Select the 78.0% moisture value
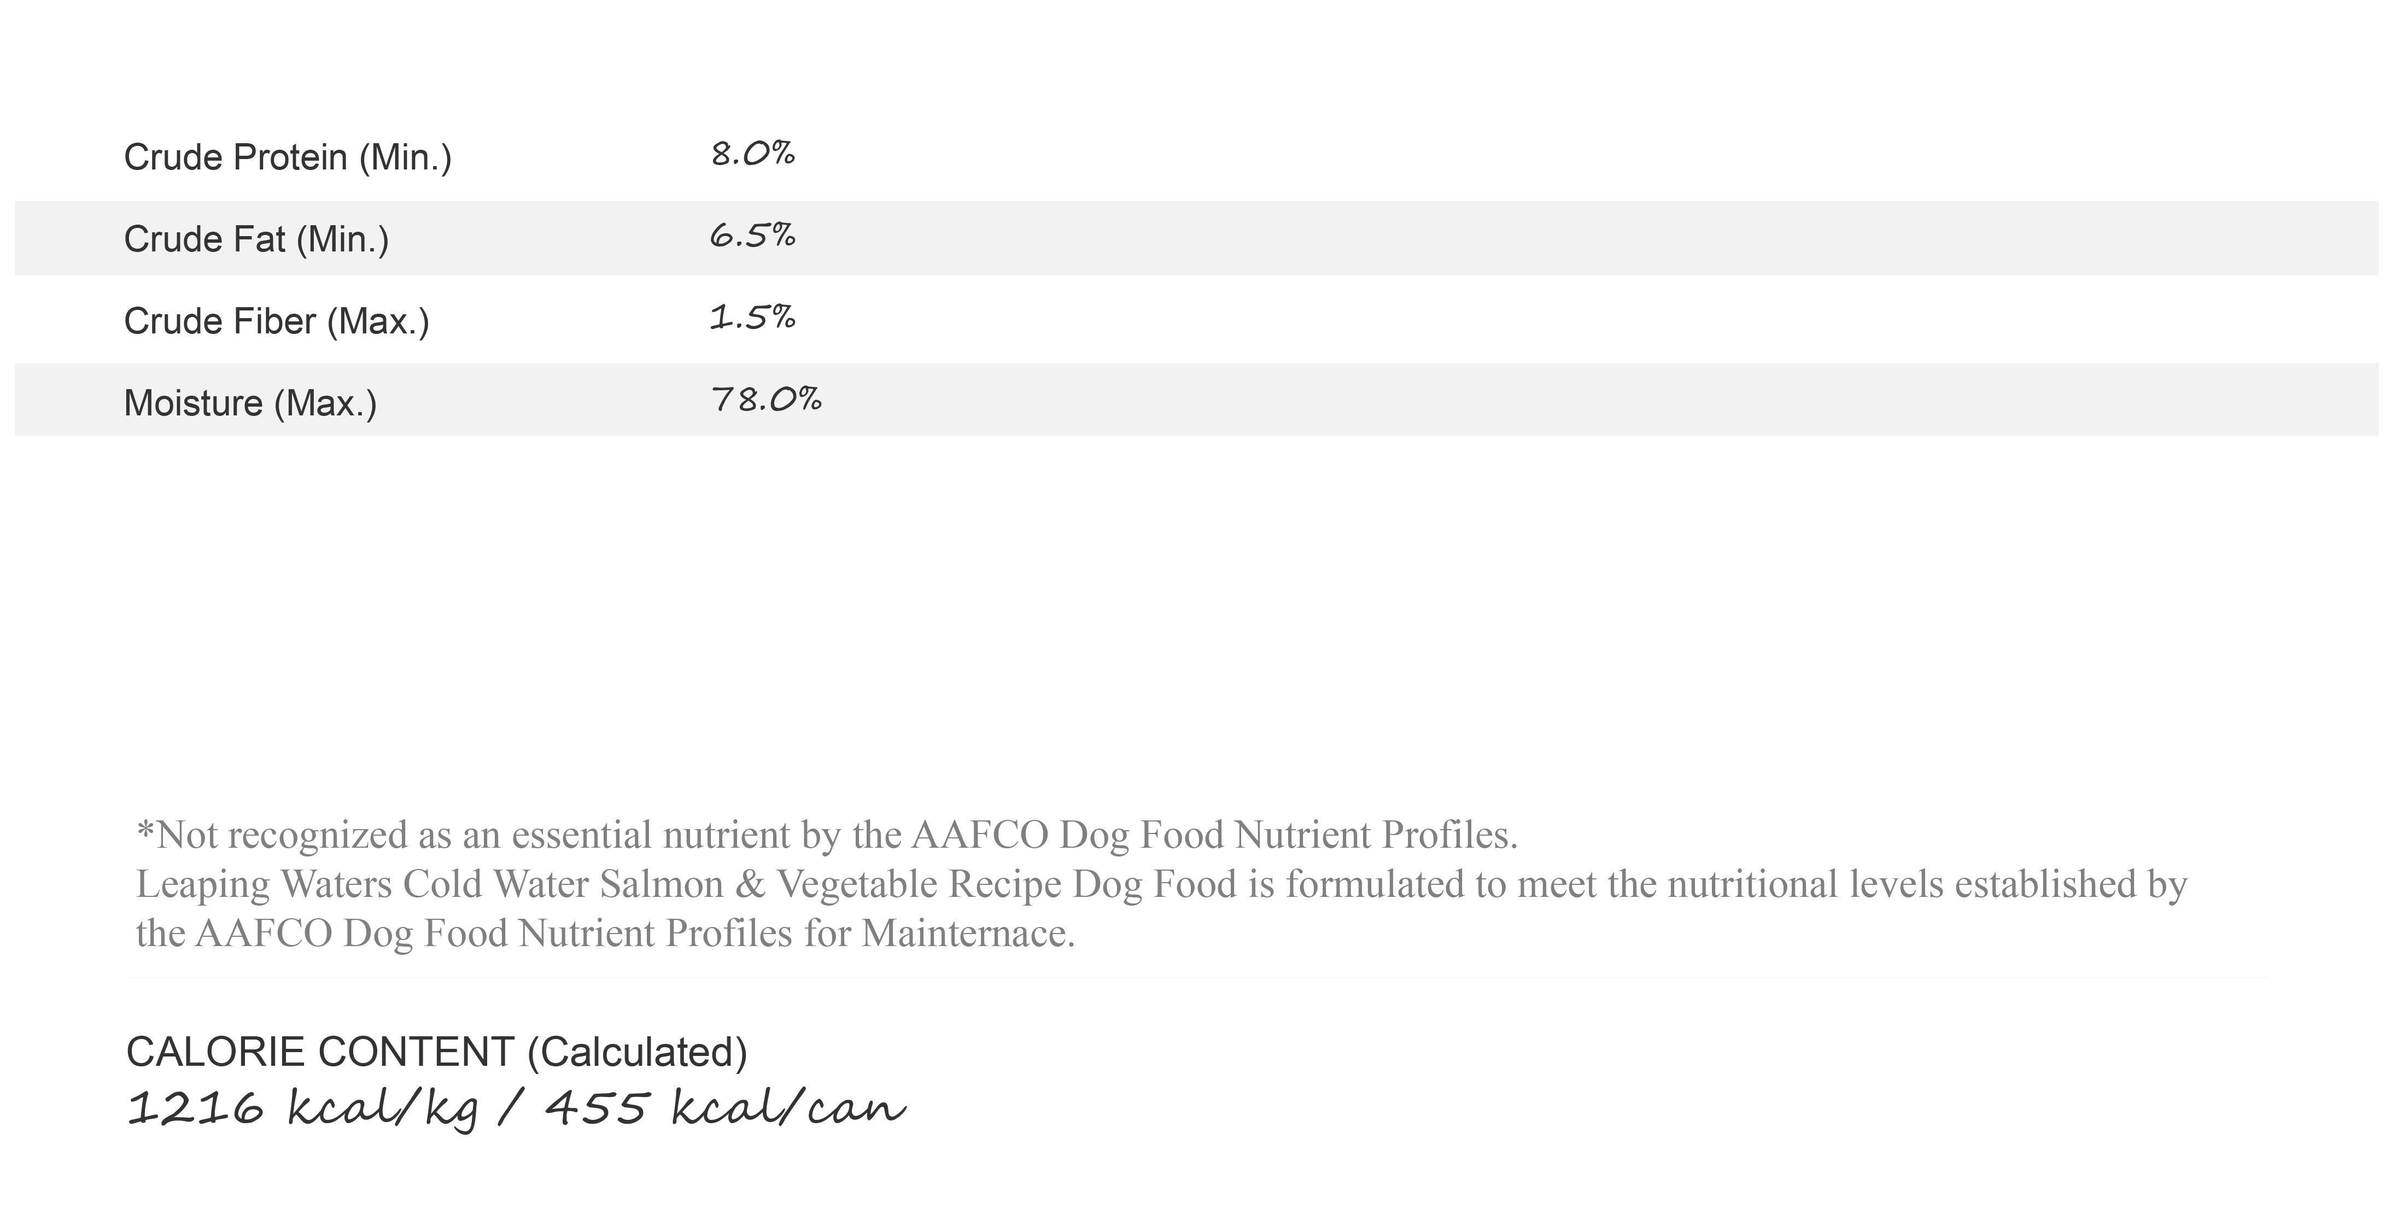The image size is (2391, 1215). (x=767, y=399)
